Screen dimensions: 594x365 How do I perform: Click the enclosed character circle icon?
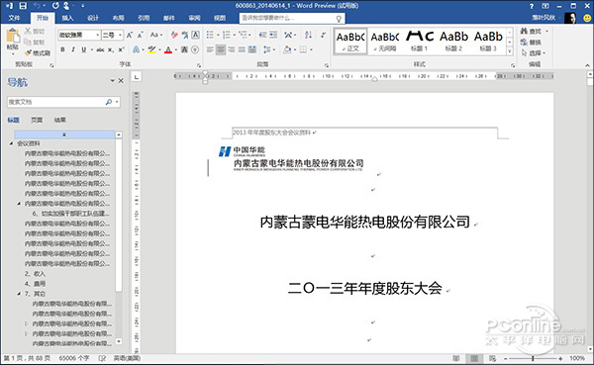(x=195, y=49)
